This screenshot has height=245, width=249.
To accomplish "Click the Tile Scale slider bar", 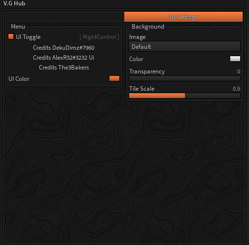I will tap(185, 96).
